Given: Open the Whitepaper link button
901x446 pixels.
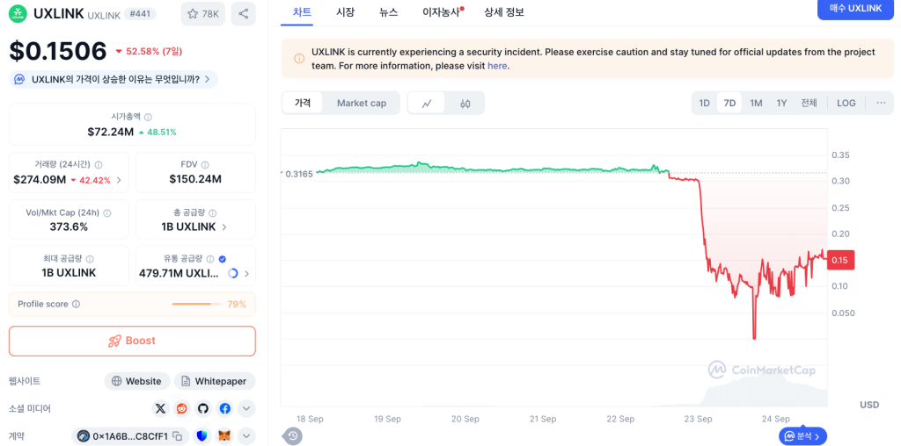Looking at the screenshot, I should tap(215, 381).
